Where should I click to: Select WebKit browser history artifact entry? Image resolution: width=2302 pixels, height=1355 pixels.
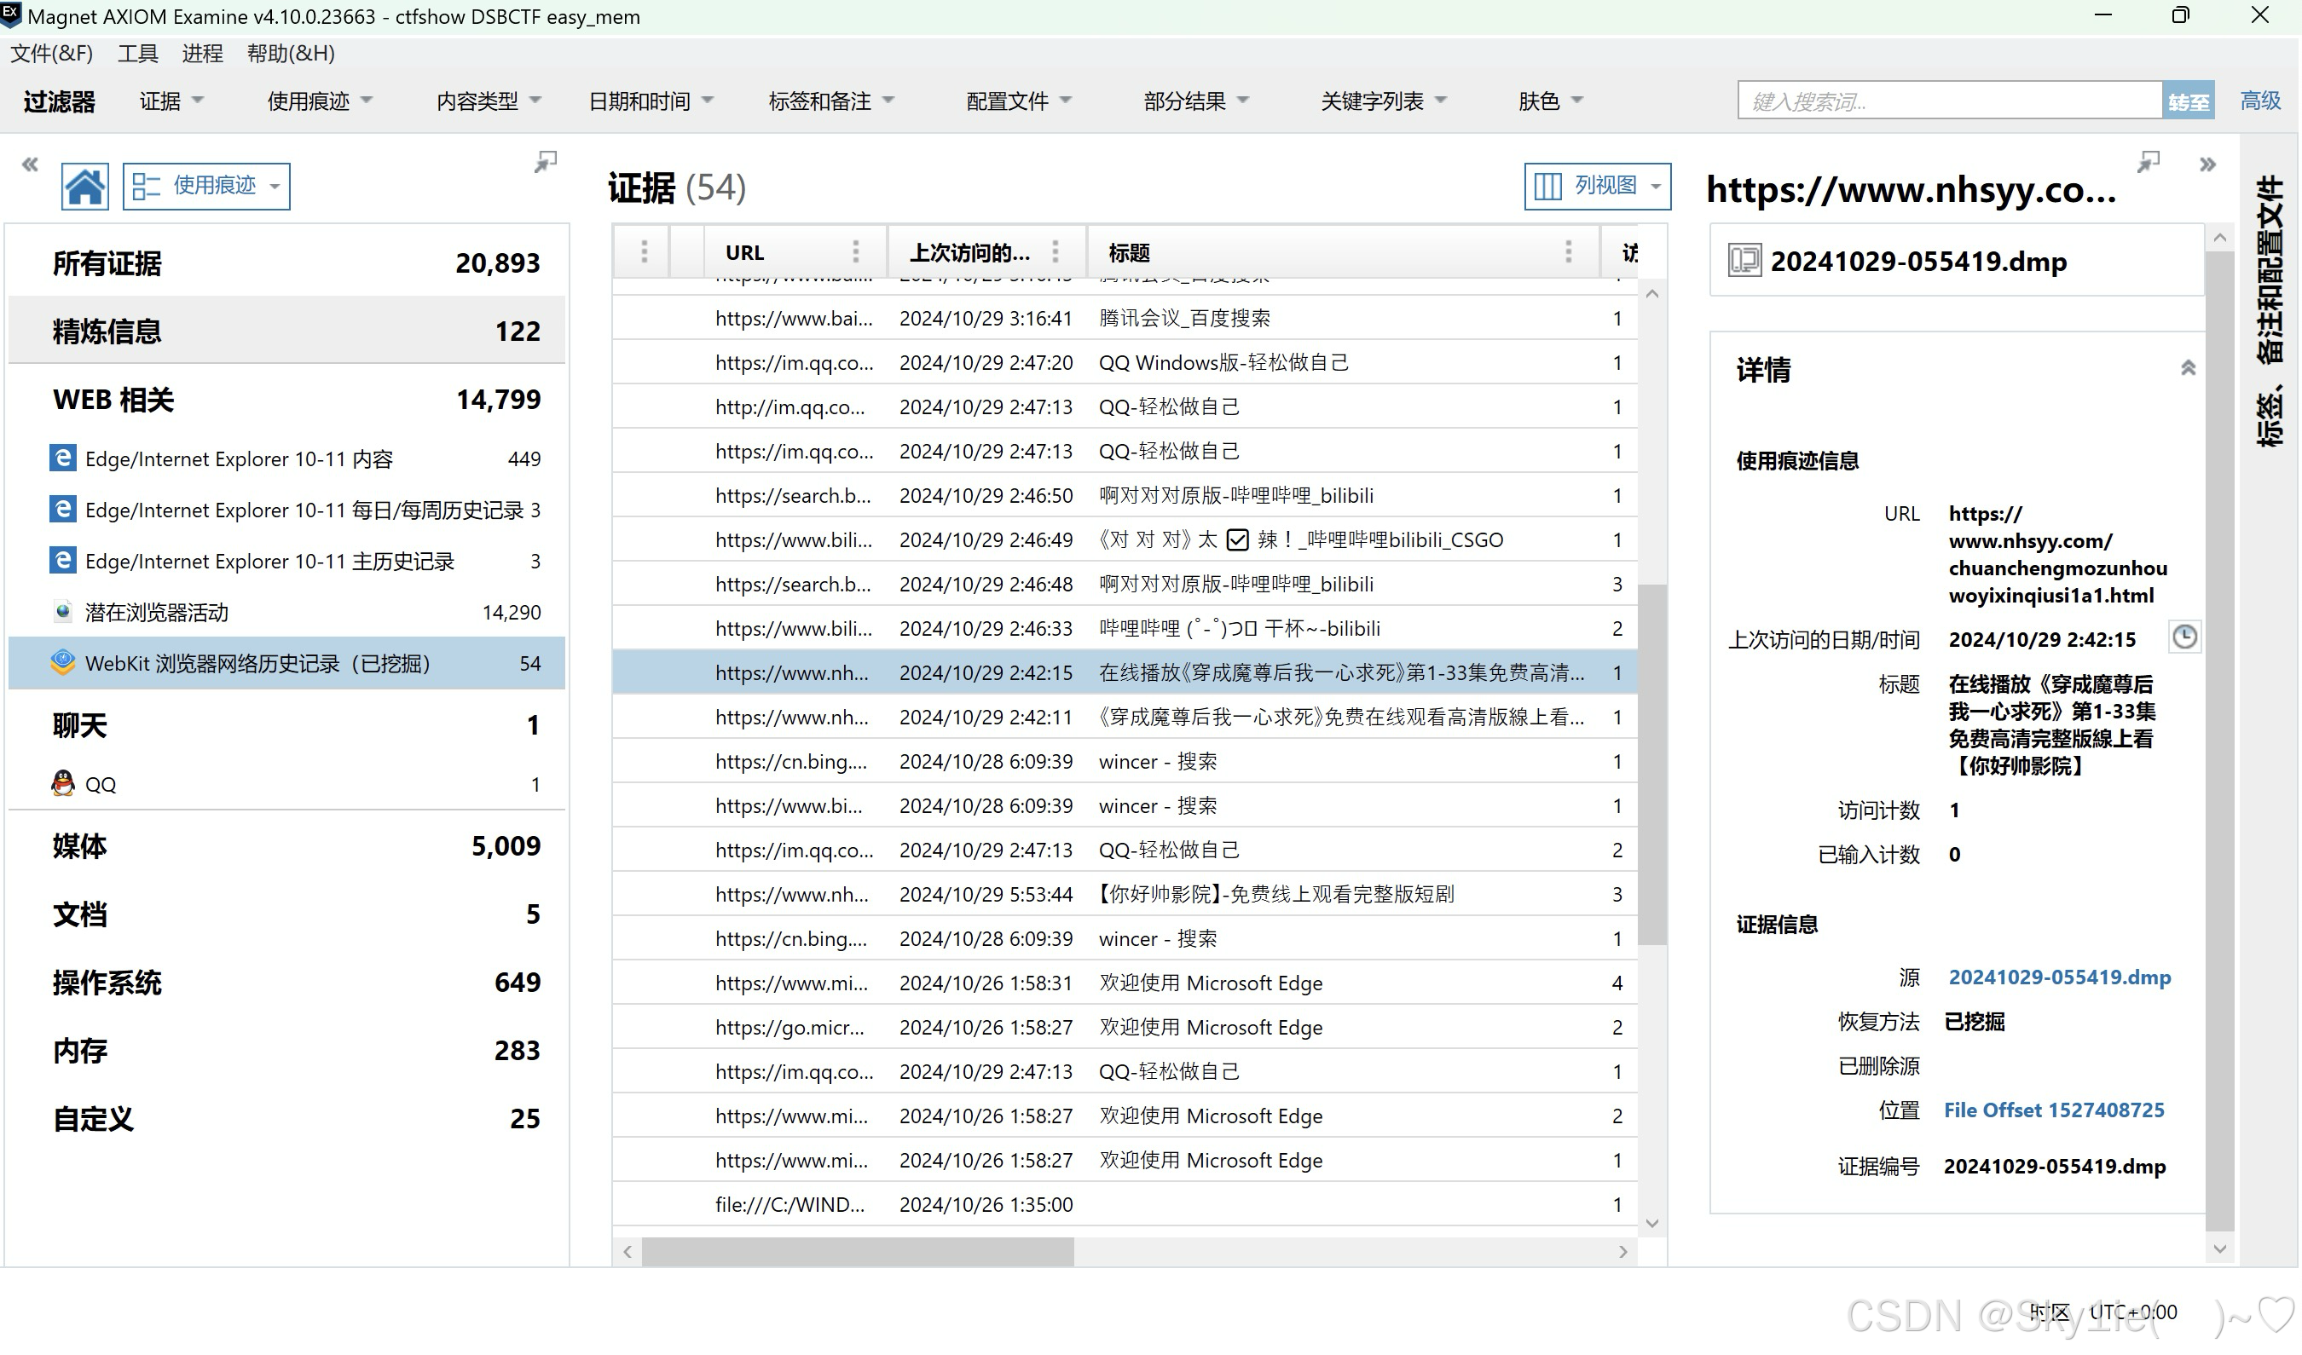point(257,664)
